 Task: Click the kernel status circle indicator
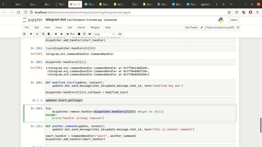point(238,27)
